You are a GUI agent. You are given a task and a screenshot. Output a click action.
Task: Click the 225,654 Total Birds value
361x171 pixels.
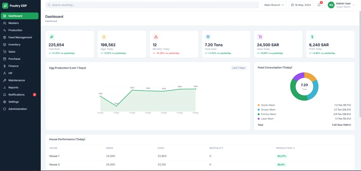click(56, 45)
